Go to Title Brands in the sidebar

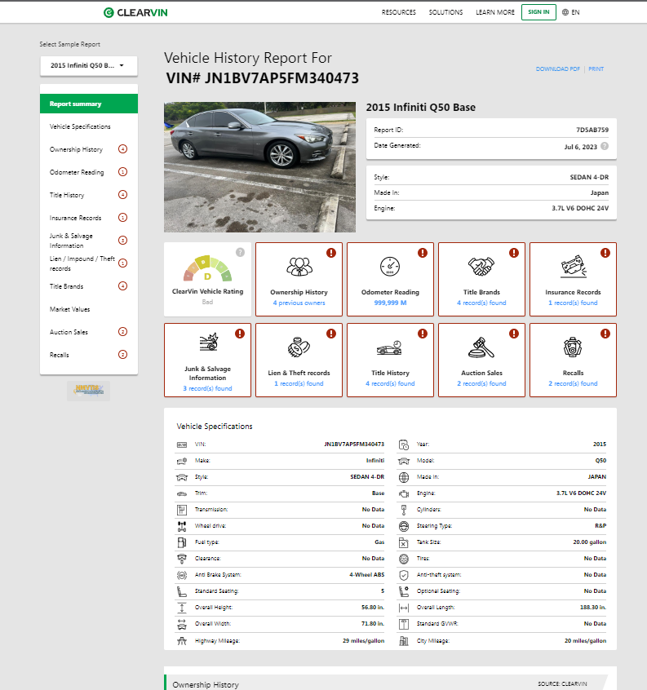tap(66, 286)
